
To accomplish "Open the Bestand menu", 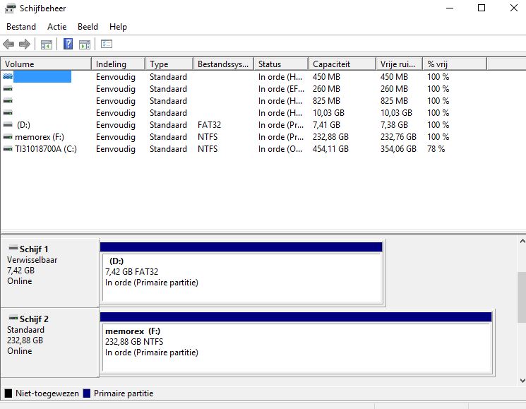I will (21, 27).
